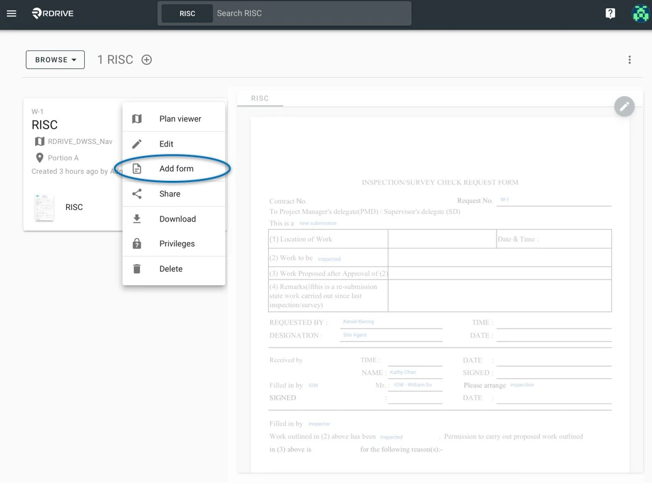The width and height of the screenshot is (652, 489).
Task: Click the location pin beside Portion A
Action: 39,157
